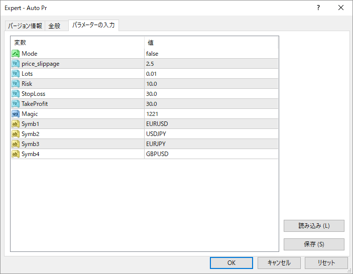Open the 全般 tab

coord(54,26)
